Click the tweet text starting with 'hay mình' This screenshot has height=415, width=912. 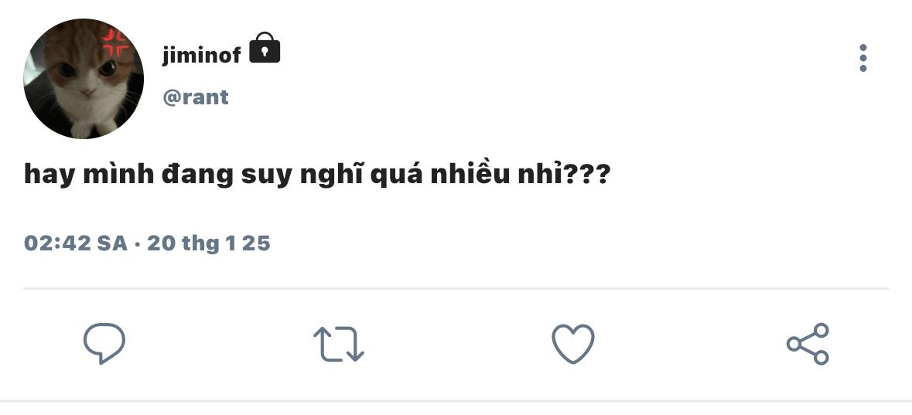click(317, 175)
